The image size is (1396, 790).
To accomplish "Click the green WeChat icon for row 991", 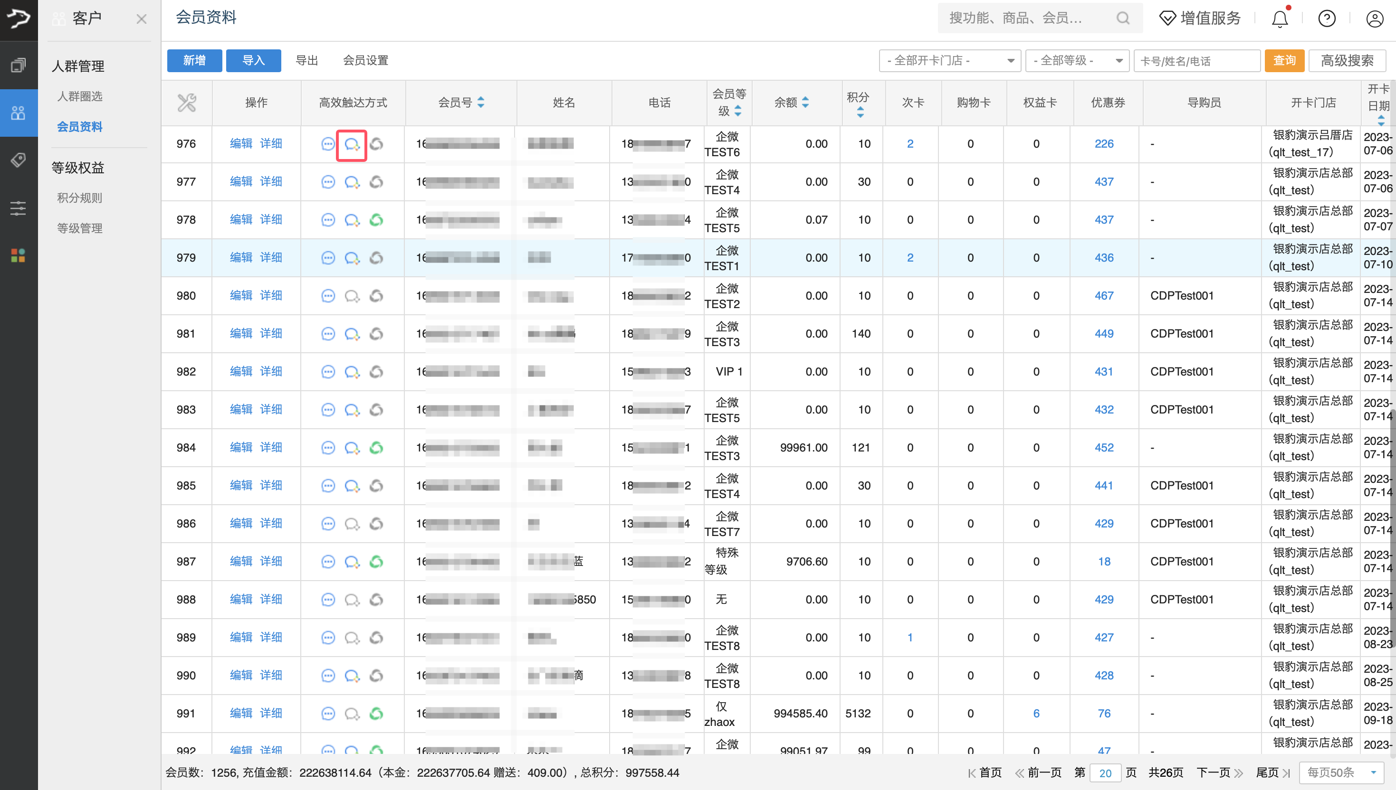I will (x=376, y=714).
